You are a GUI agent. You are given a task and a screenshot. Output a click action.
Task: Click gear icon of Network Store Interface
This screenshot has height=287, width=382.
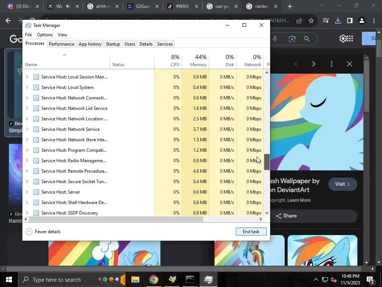(x=36, y=140)
